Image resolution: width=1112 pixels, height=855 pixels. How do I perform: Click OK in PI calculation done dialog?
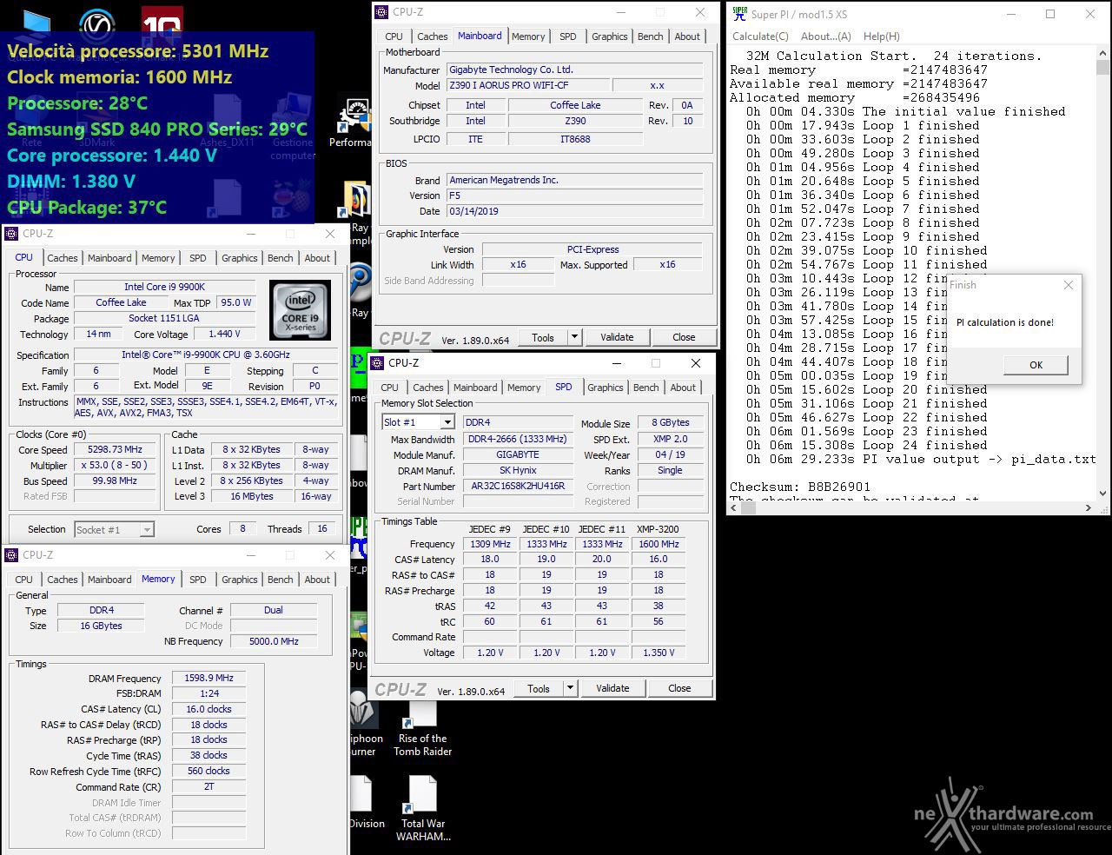(1036, 365)
